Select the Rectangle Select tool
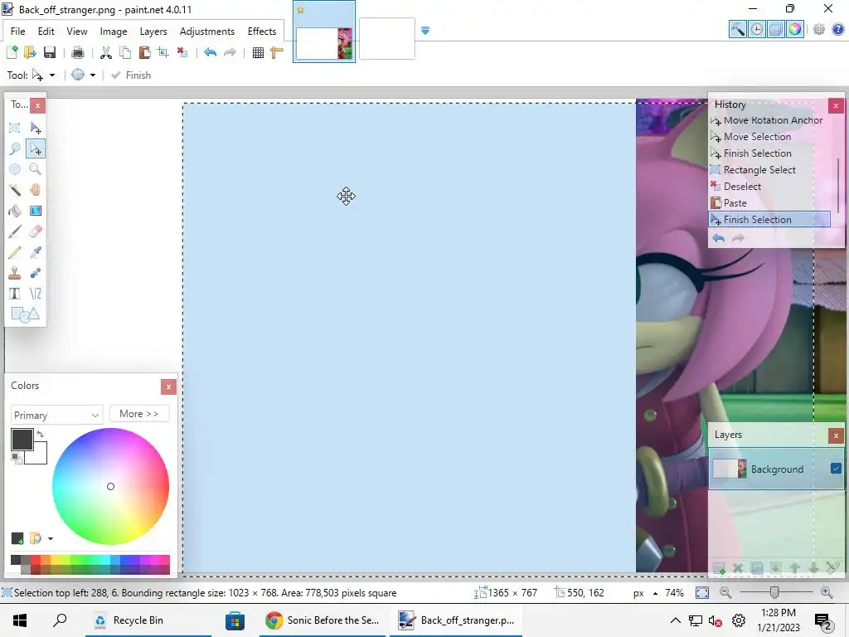The width and height of the screenshot is (849, 637). (15, 128)
